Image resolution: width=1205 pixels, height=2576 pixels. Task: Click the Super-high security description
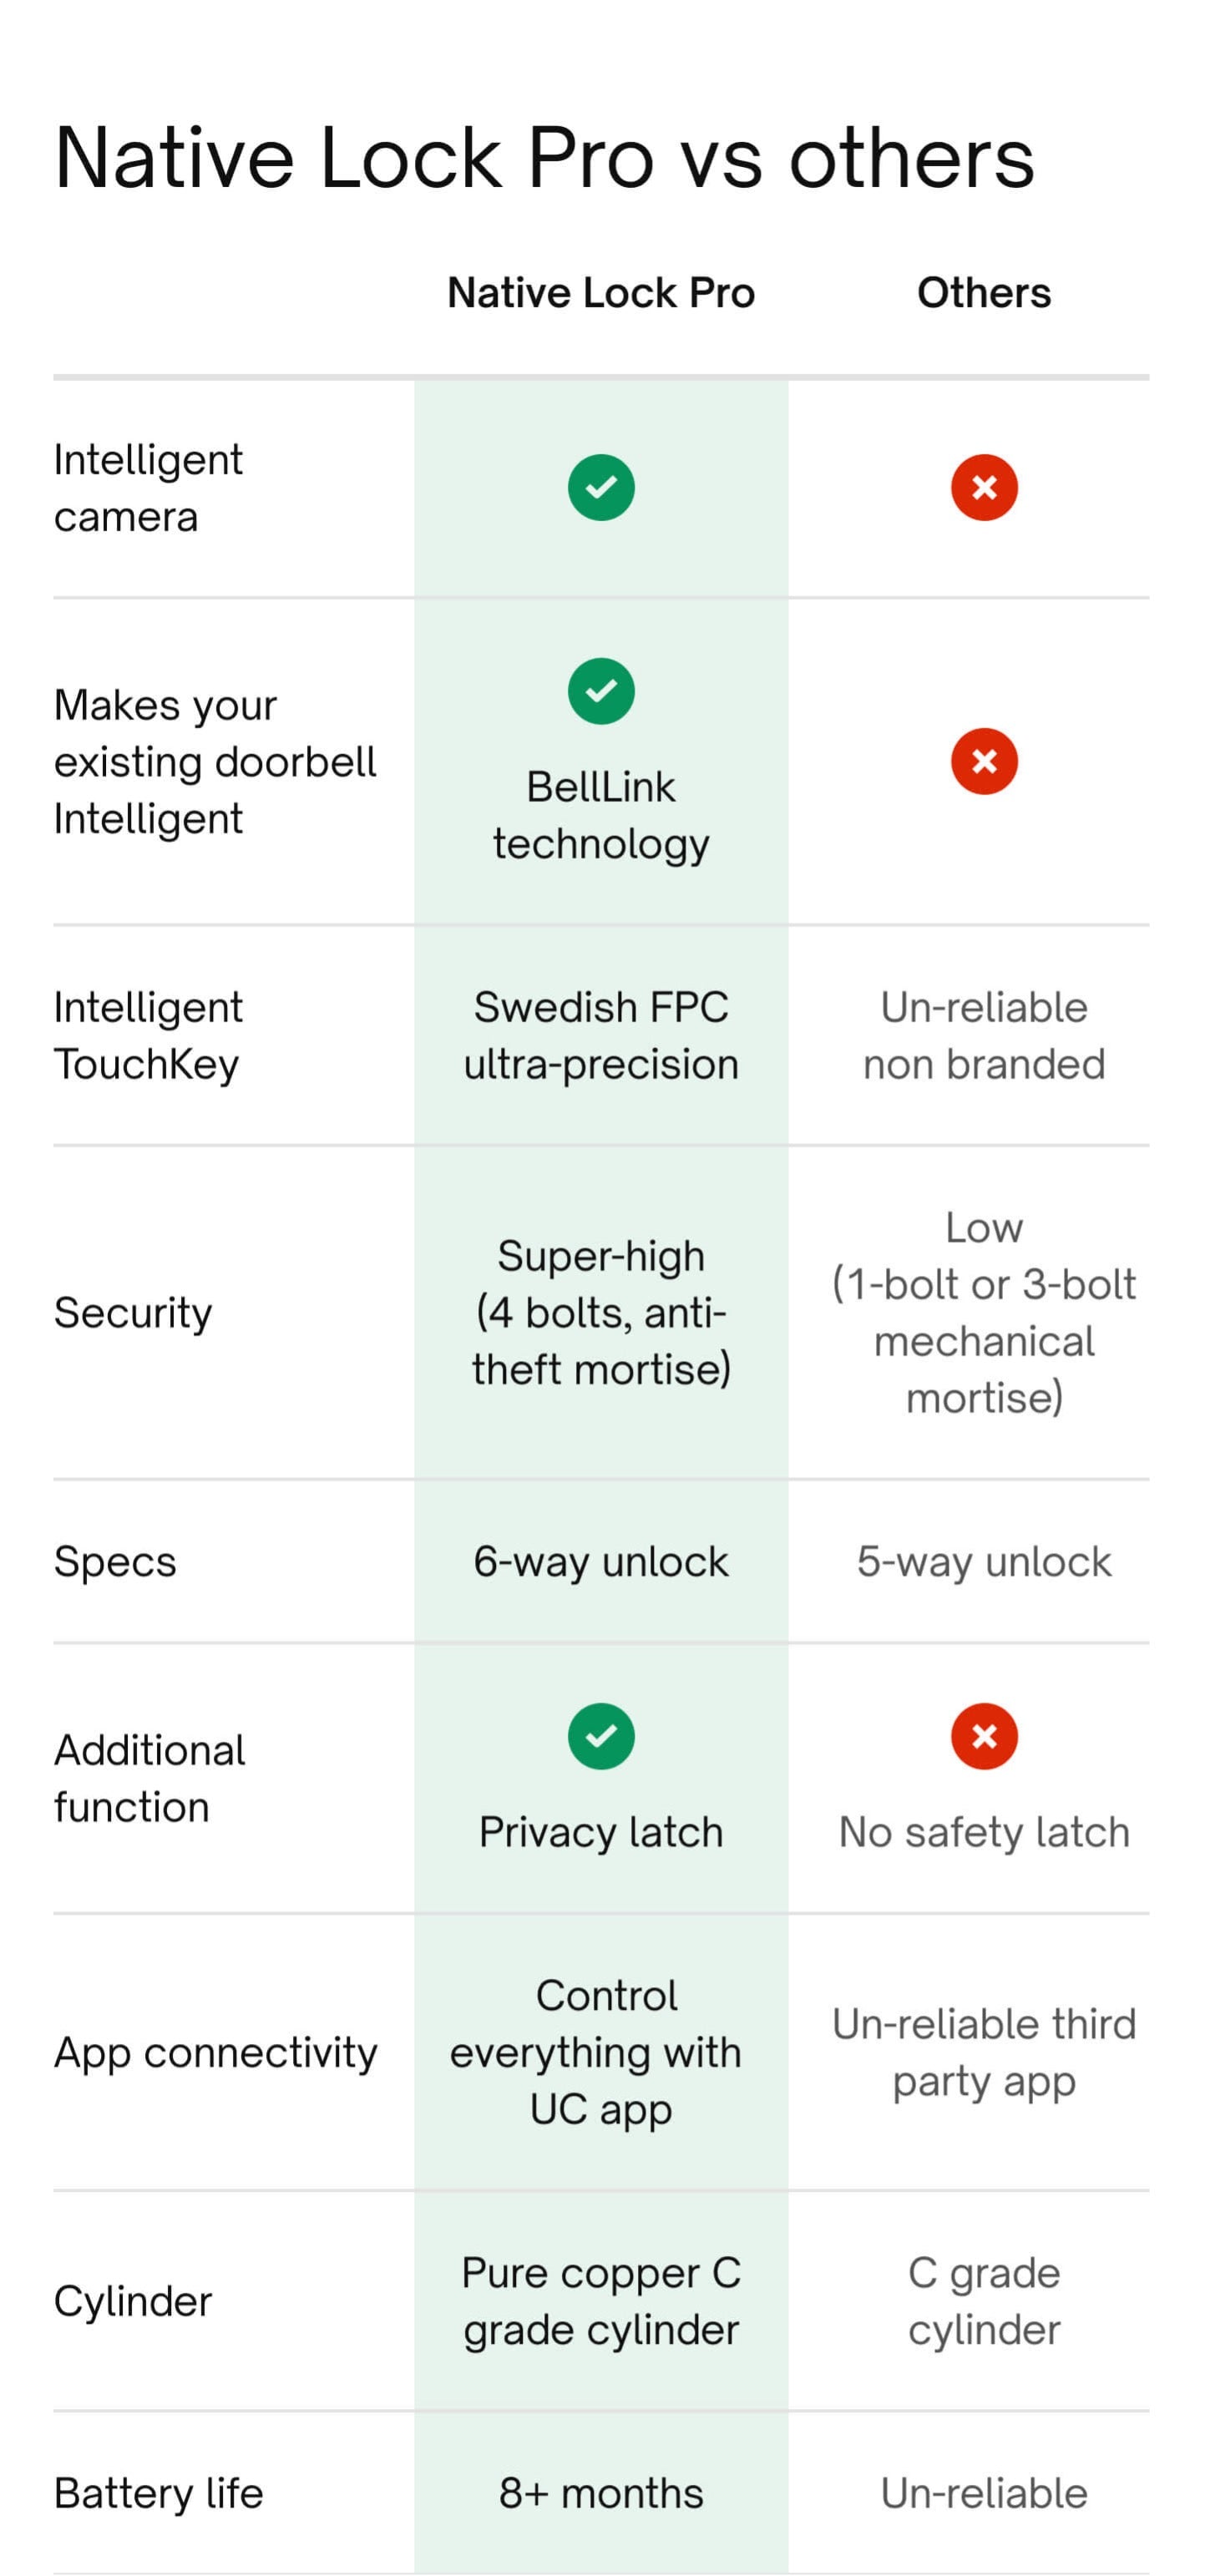tap(601, 1312)
